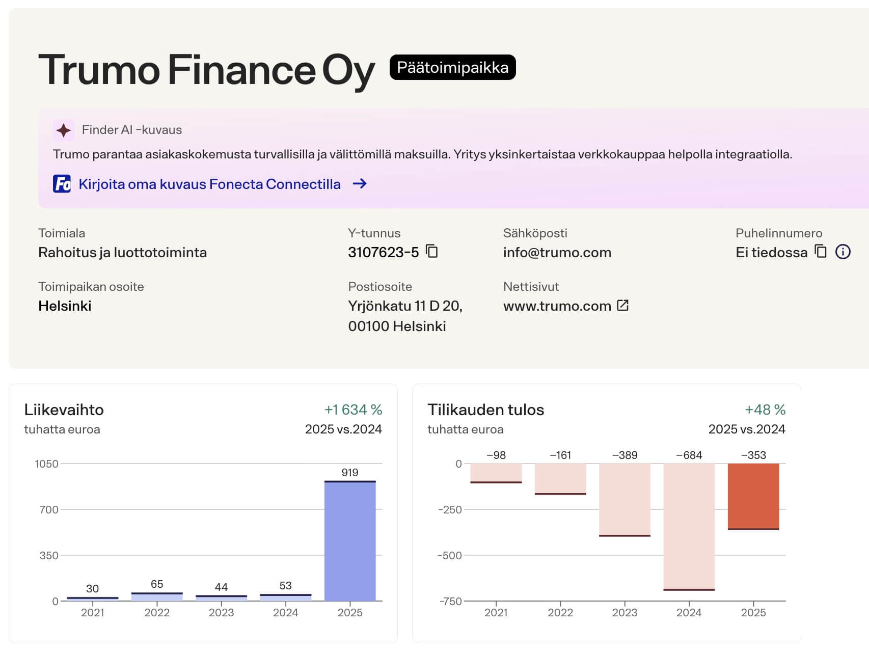
Task: Click the Sähköposti field label
Action: pos(535,233)
